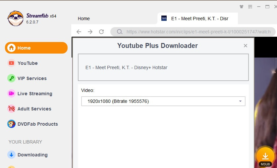Open the YouTube section in sidebar

pos(27,63)
